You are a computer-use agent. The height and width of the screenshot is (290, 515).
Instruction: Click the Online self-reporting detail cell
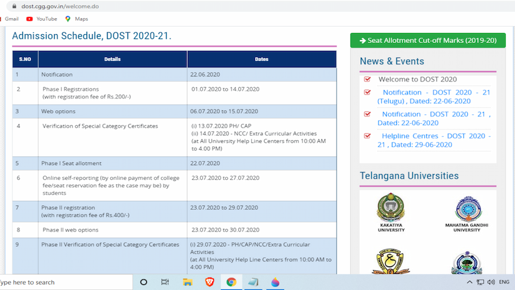tap(113, 185)
